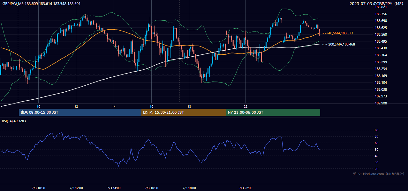Click the 183.560 price axis label
The width and height of the screenshot is (408, 191).
pyautogui.click(x=381, y=34)
